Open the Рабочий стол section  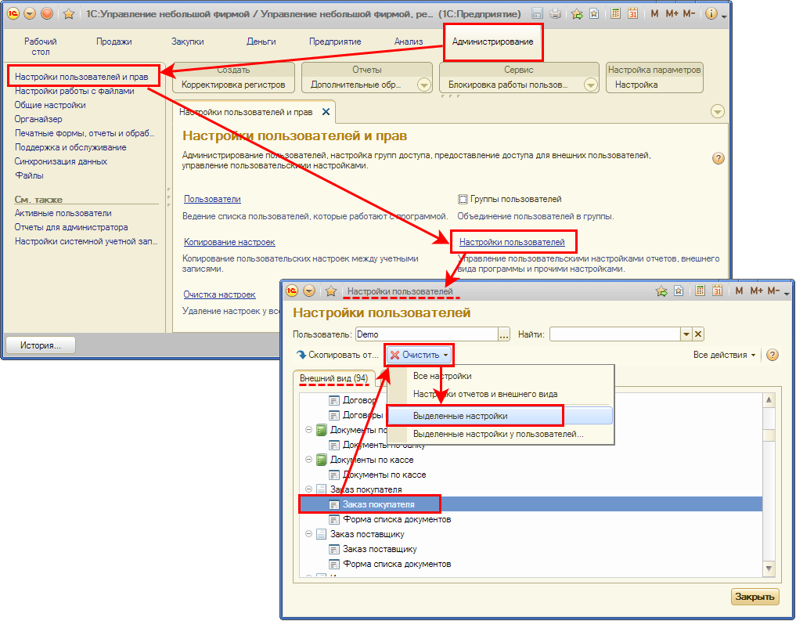coord(41,46)
